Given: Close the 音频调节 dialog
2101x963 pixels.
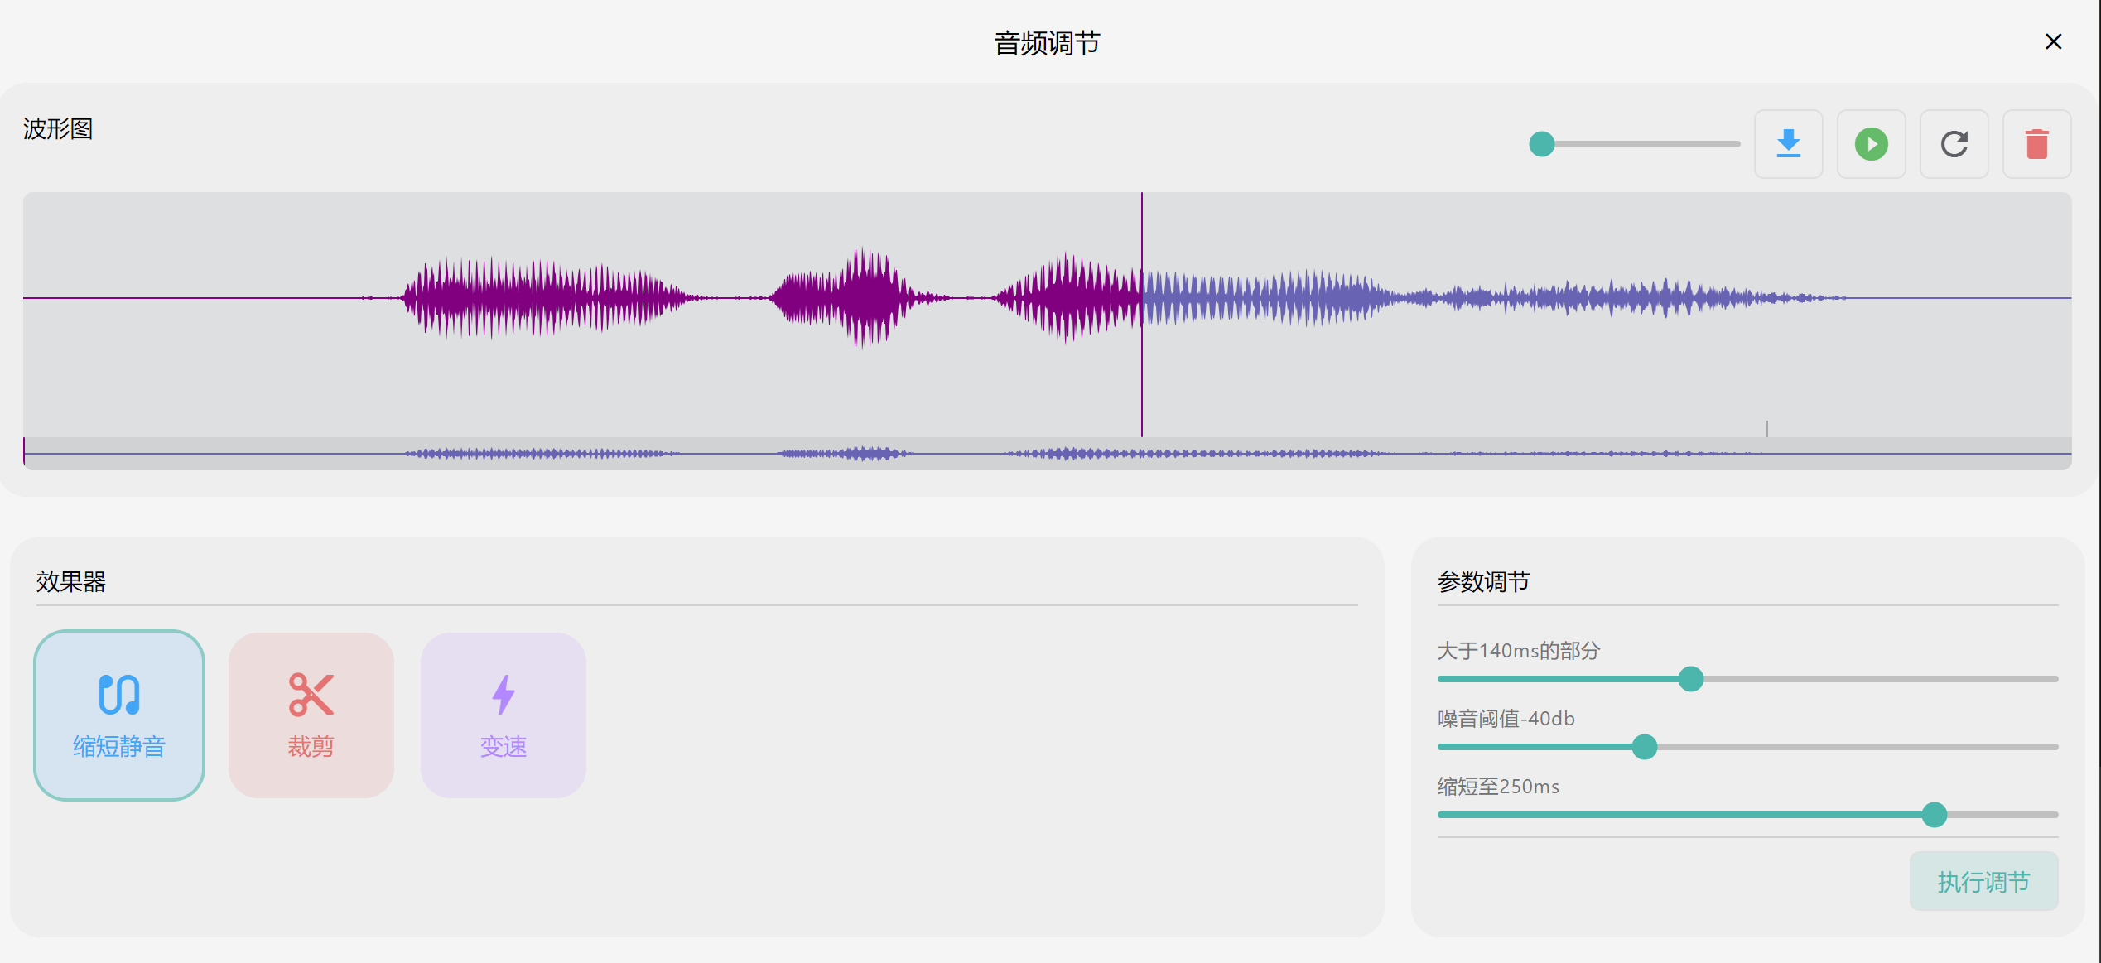Looking at the screenshot, I should [x=2053, y=41].
